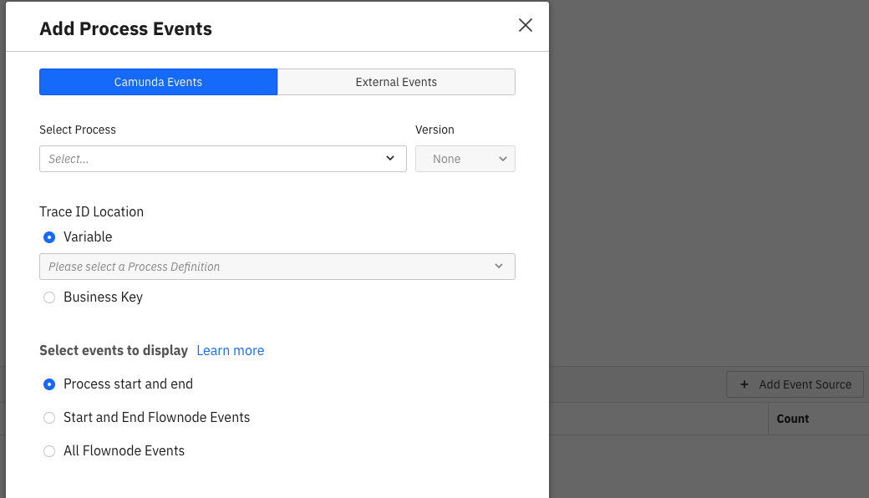Switch to the Camunda Events tab
The height and width of the screenshot is (498, 869).
point(158,82)
